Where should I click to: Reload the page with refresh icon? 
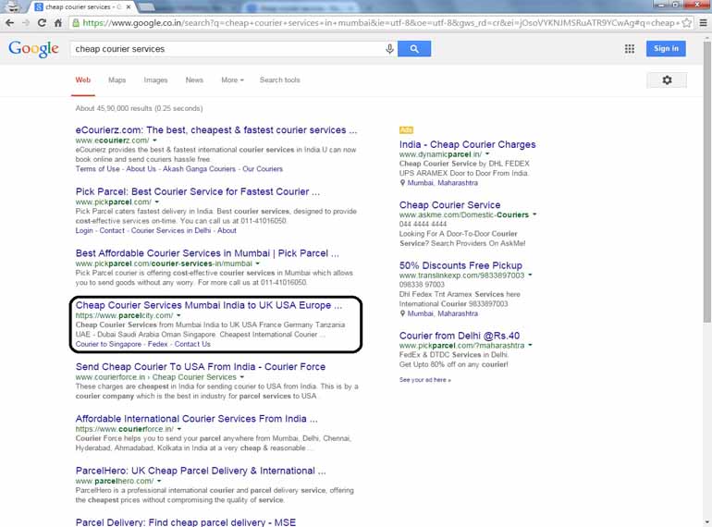point(42,23)
